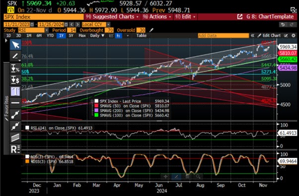Image resolution: width=299 pixels, height=196 pixels.
Task: Select the Max time range
Action: pyautogui.click(x=82, y=36)
